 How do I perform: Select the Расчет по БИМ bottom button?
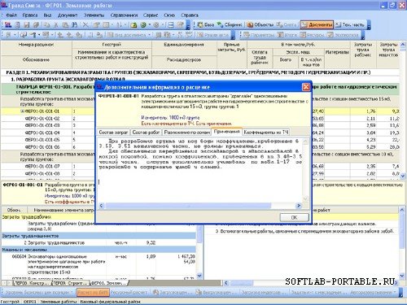pyautogui.click(x=93, y=293)
